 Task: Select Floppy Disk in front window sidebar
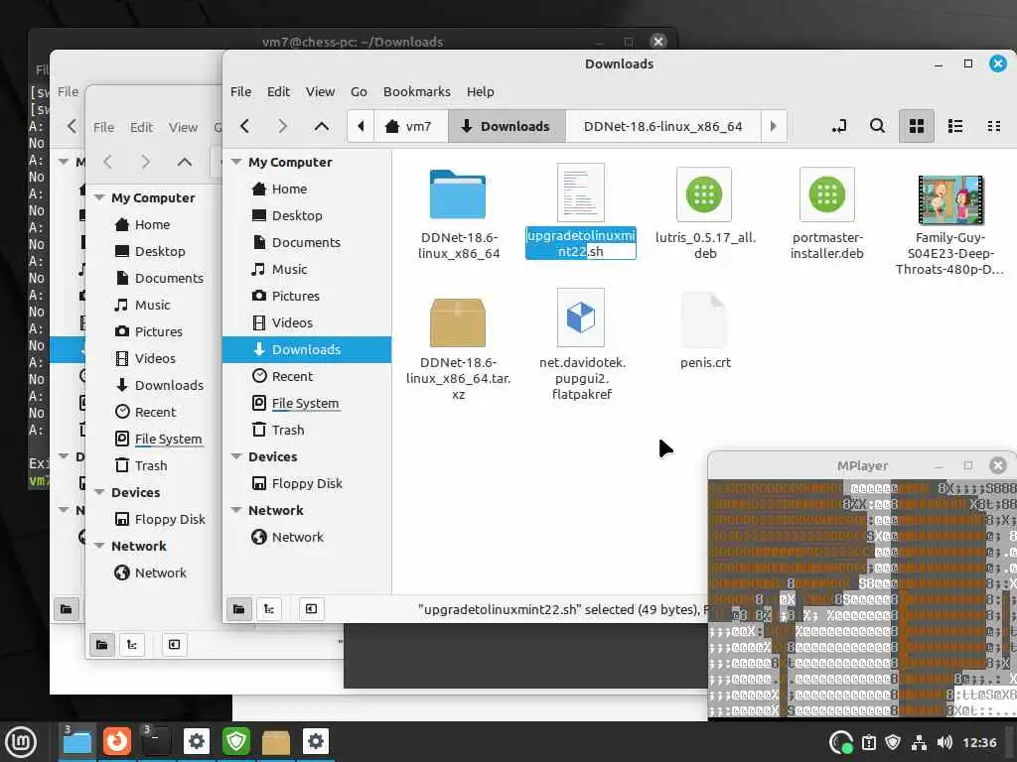pyautogui.click(x=307, y=483)
